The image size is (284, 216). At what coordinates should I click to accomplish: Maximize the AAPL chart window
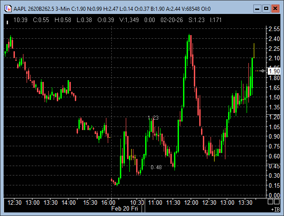coord(266,8)
